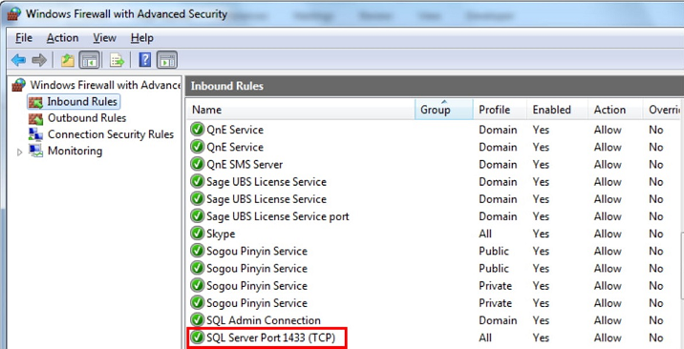Select the QnE SMS Server rule
The height and width of the screenshot is (349, 684).
[x=245, y=165]
